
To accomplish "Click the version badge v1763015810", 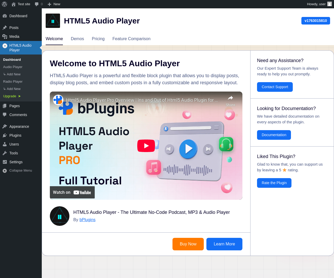I will (x=316, y=21).
